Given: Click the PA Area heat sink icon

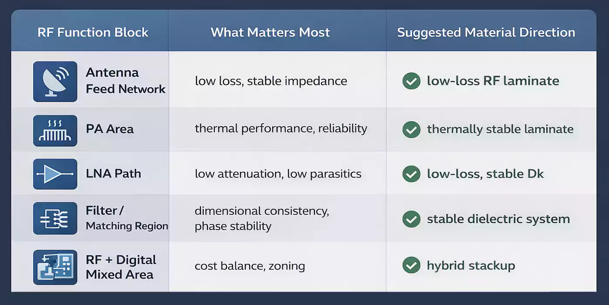Looking at the screenshot, I should pos(55,130).
